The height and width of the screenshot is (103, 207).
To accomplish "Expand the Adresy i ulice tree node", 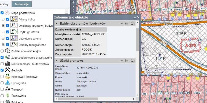I will [x=3, y=19].
